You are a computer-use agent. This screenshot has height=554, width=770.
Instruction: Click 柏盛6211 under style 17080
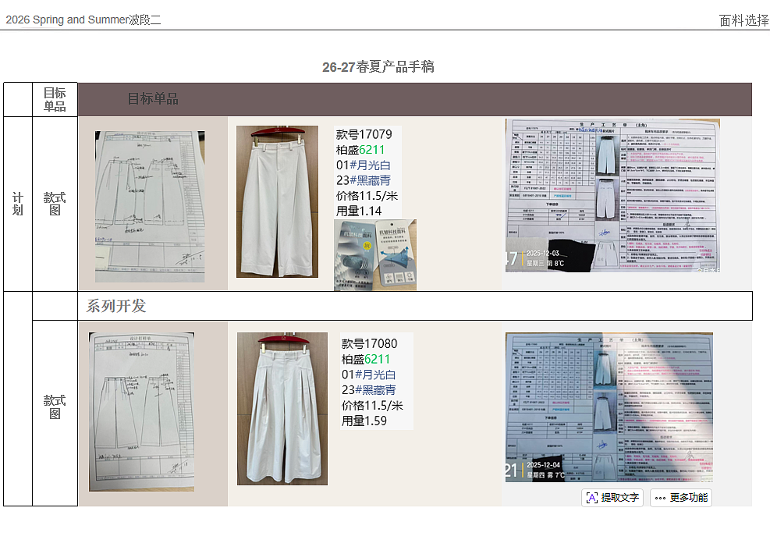click(x=365, y=360)
